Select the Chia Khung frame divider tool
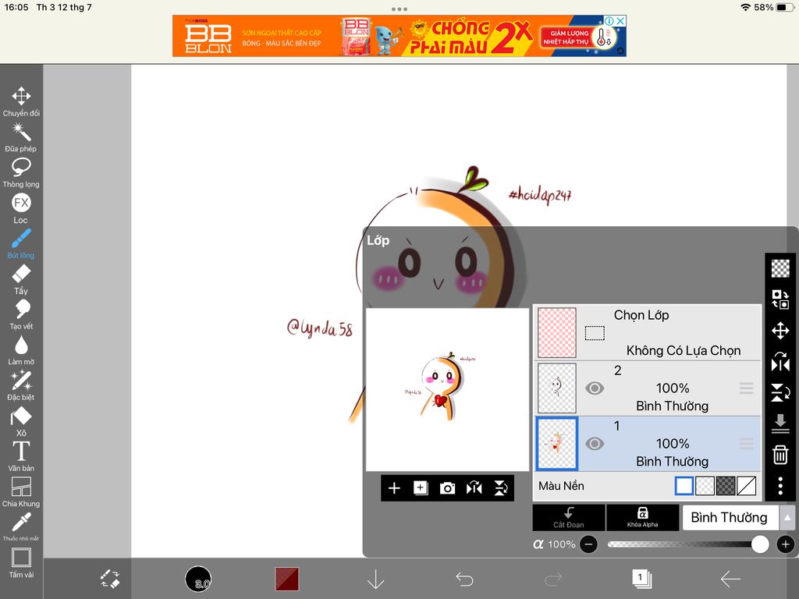799x599 pixels. pos(21,493)
